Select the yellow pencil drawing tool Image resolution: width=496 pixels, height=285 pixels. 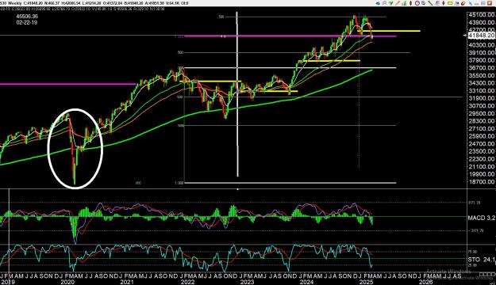[x=398, y=3]
